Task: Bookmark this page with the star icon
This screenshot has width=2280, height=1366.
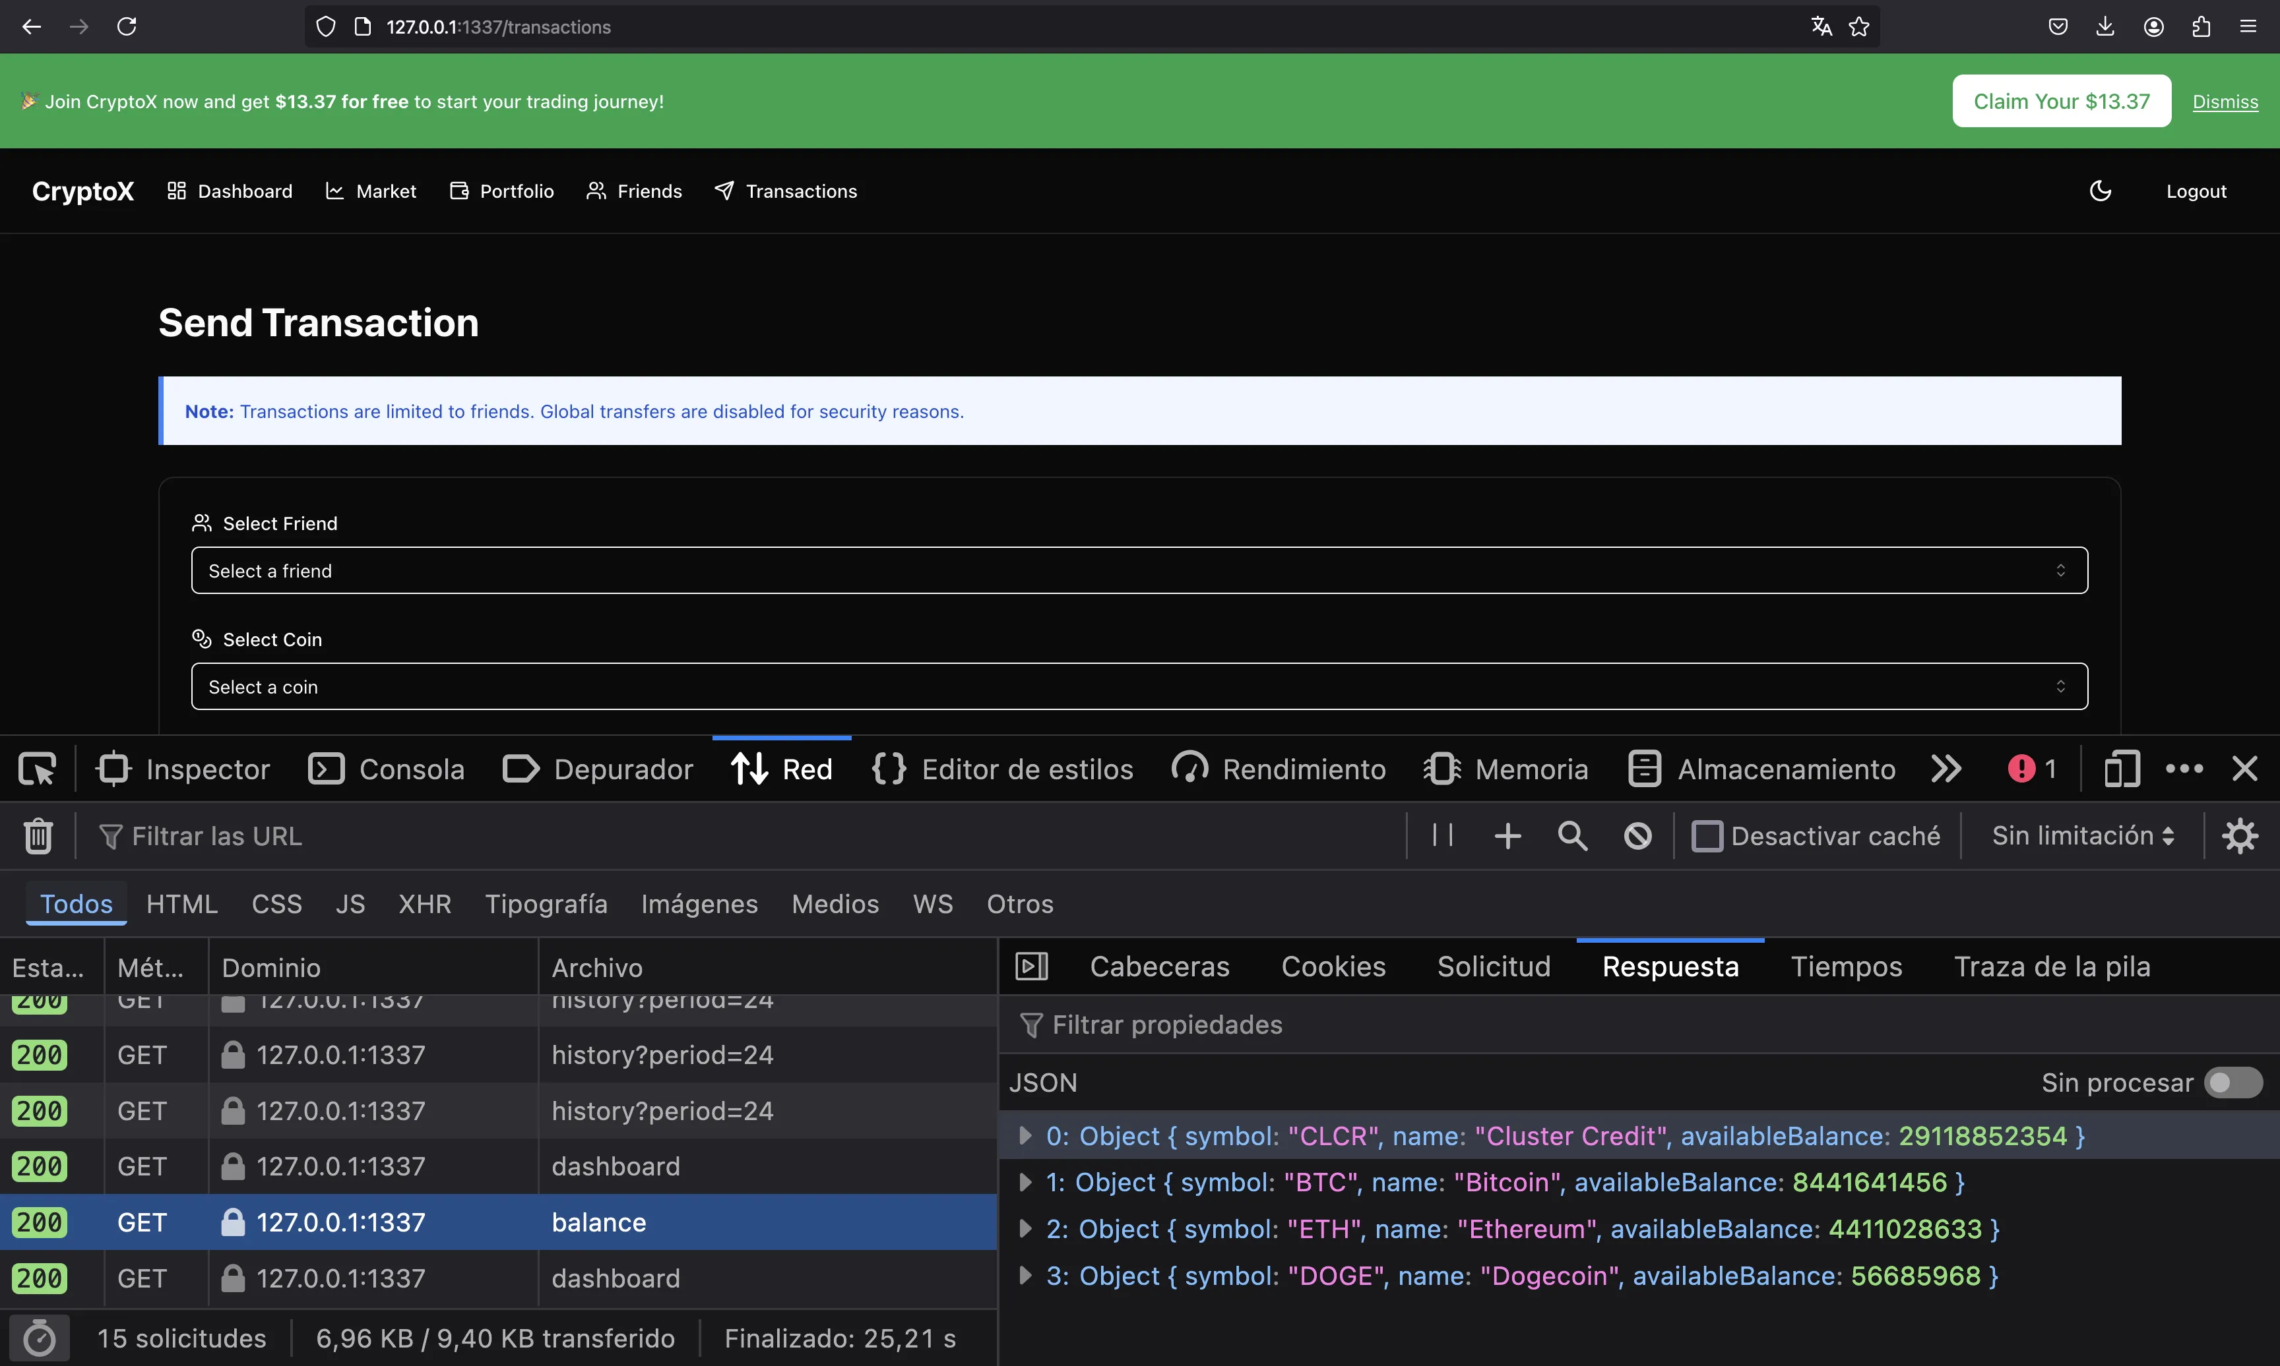Action: [x=1859, y=26]
